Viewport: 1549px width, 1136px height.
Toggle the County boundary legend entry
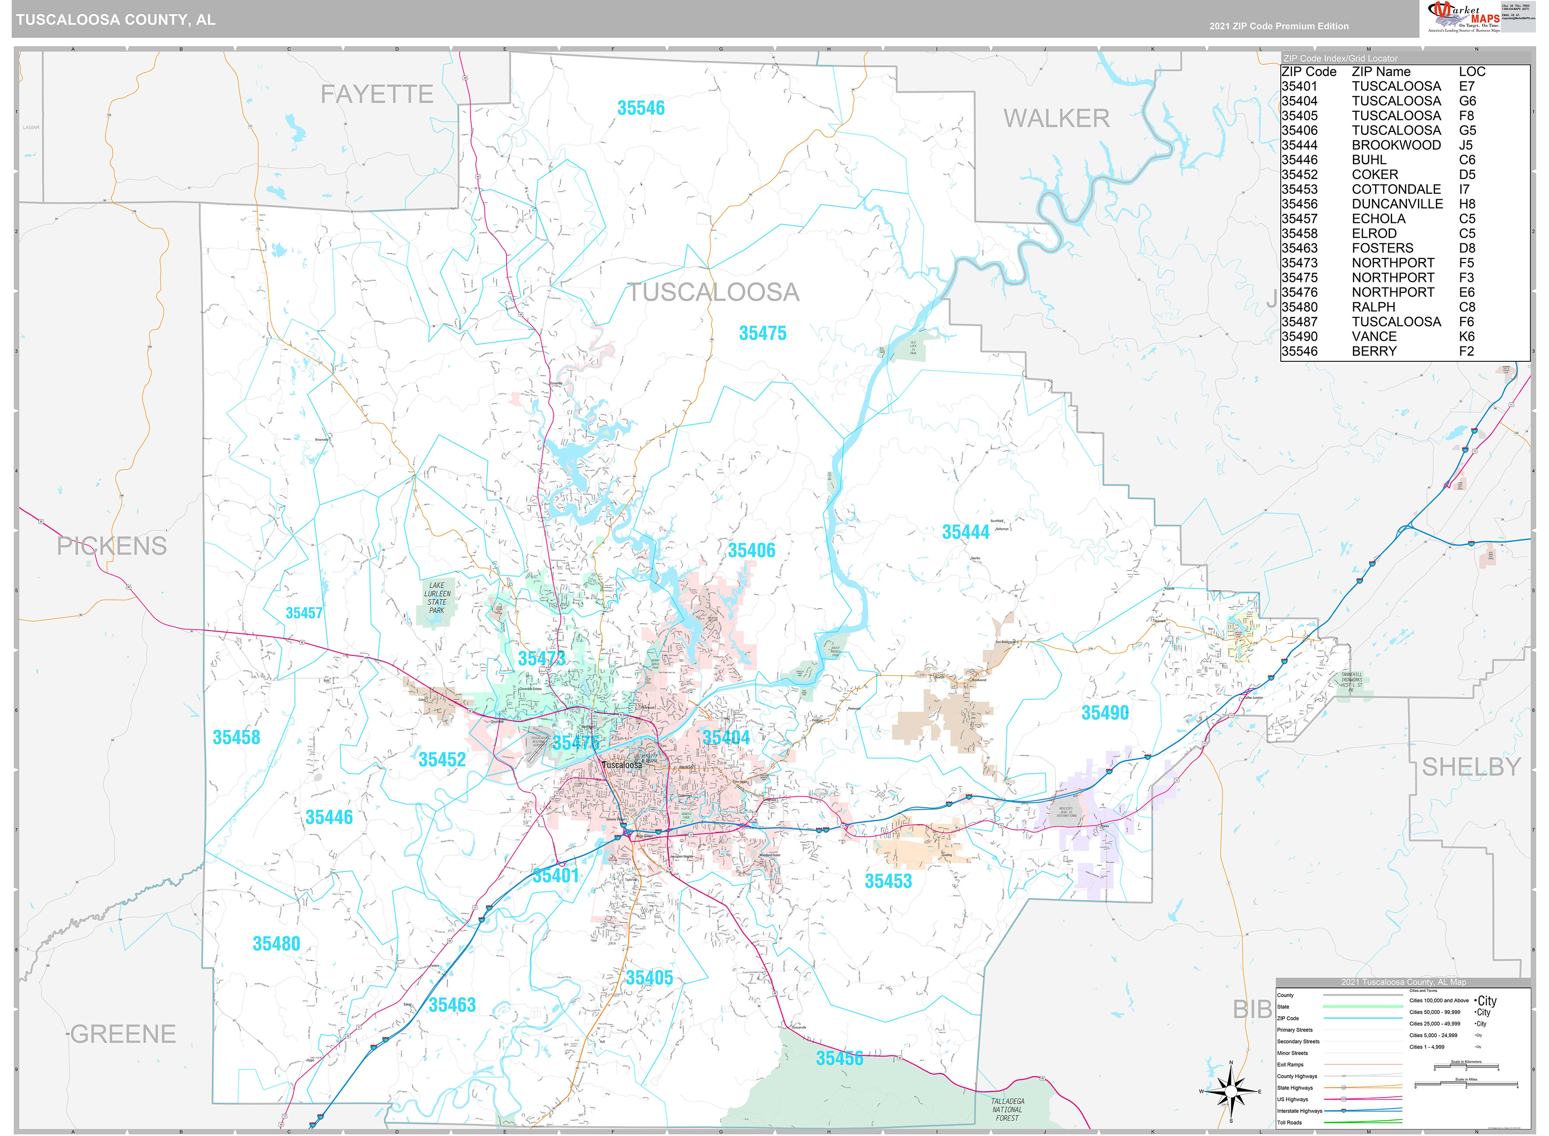(1285, 994)
